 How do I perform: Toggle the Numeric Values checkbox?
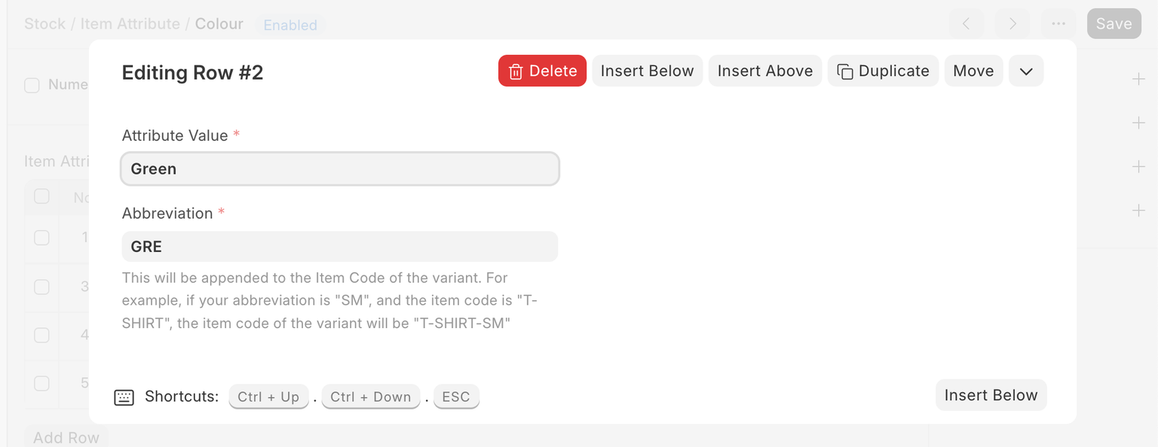coord(32,85)
